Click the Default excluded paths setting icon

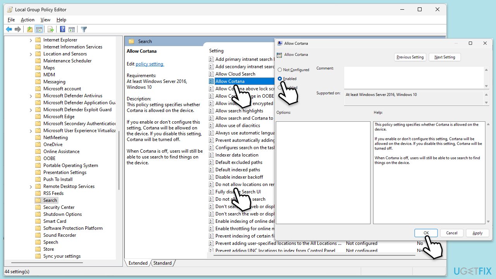(x=212, y=162)
